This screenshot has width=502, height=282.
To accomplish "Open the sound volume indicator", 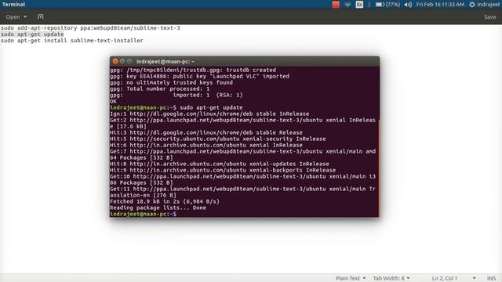I will (x=408, y=5).
